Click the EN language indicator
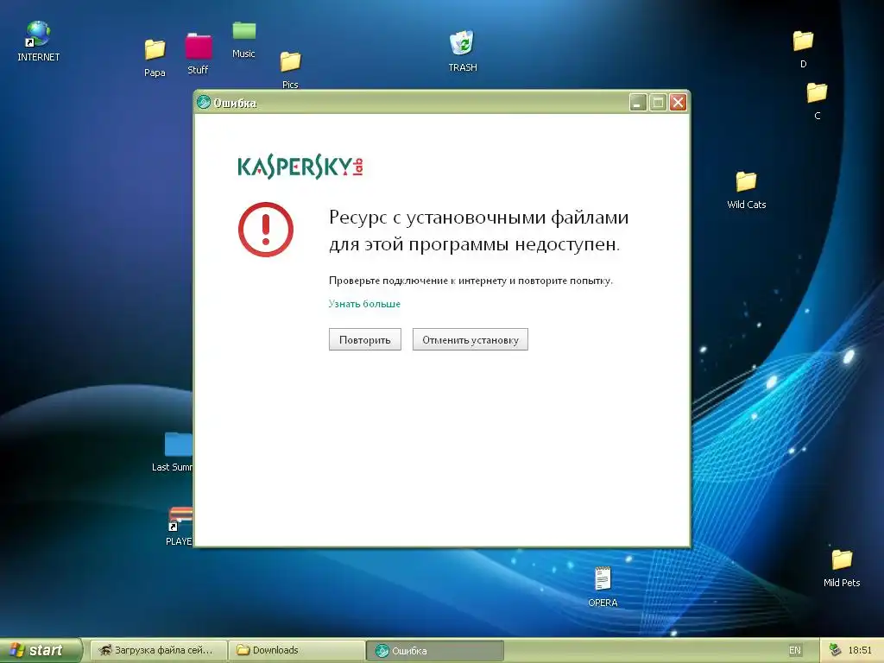 click(794, 650)
